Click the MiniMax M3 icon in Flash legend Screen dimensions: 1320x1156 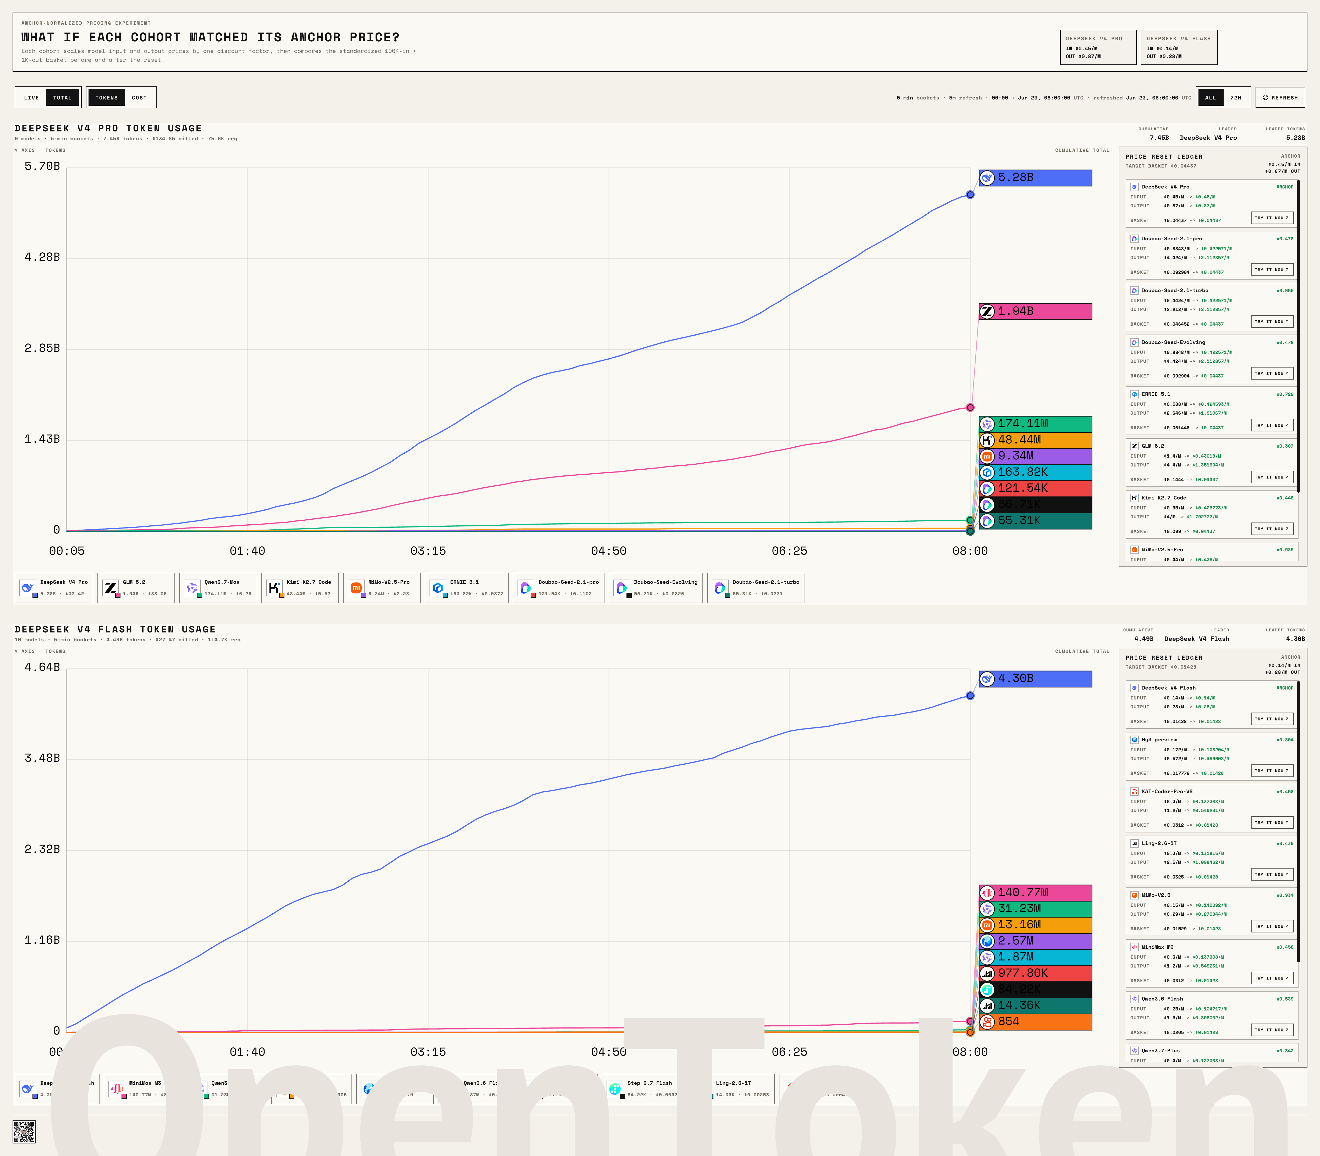pos(117,1089)
